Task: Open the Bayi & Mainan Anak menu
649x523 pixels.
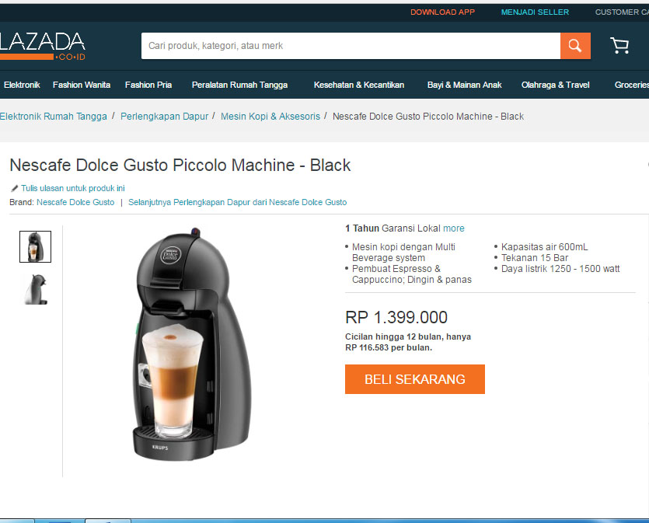Action: click(464, 85)
